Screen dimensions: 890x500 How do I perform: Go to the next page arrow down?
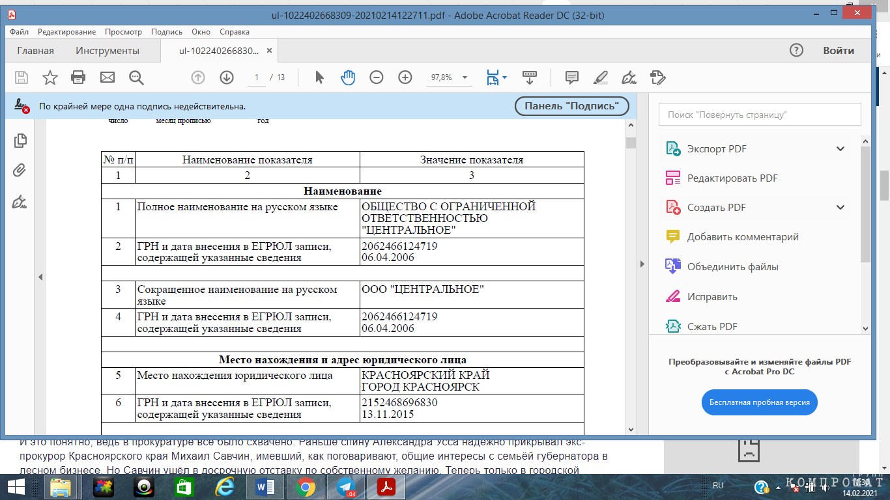227,77
